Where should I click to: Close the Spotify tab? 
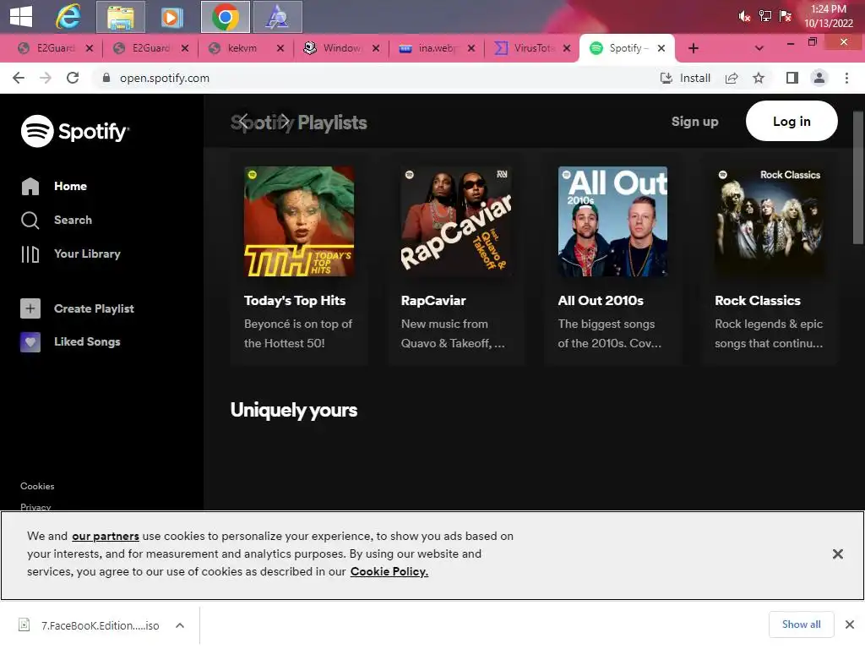coord(661,48)
